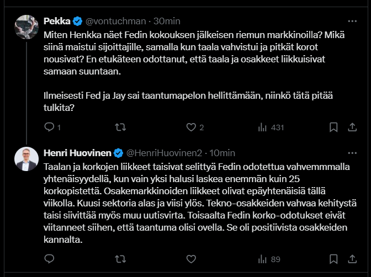Open the Pekka display name link
The width and height of the screenshot is (371, 277).
[x=56, y=21]
